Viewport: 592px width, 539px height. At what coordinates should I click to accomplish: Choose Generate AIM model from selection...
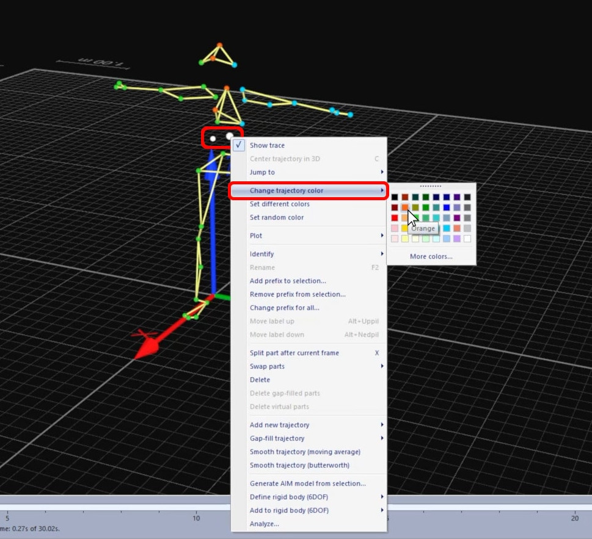[x=307, y=483]
